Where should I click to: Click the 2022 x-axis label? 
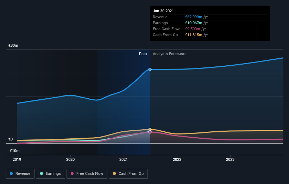tap(177, 159)
